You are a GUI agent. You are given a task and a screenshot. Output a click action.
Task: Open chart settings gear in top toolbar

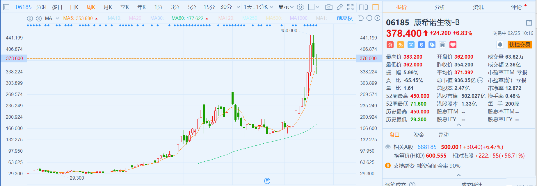pos(300,7)
